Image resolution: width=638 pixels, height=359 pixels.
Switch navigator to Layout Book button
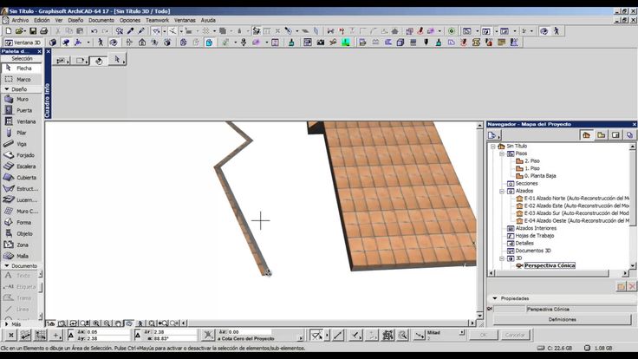[x=615, y=134]
